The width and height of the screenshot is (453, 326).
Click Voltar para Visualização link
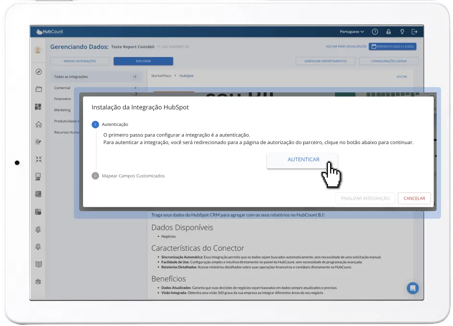(x=346, y=46)
